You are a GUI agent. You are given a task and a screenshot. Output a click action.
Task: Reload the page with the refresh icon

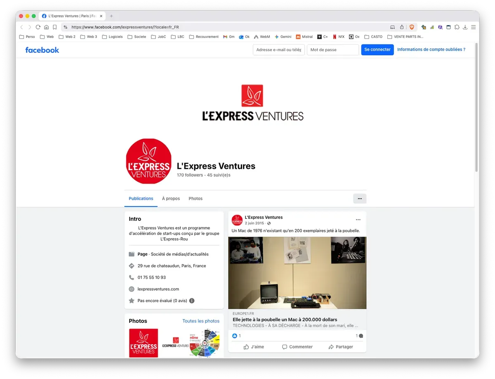click(38, 27)
